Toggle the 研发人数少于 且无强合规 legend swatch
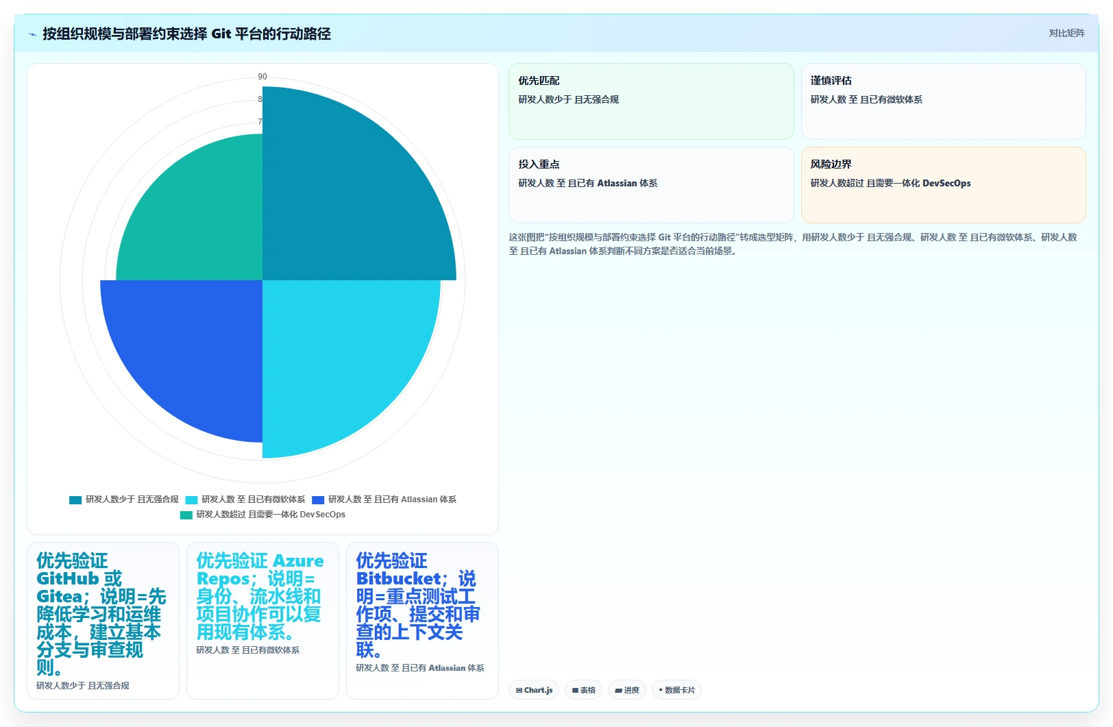This screenshot has width=1113, height=727. coord(75,500)
